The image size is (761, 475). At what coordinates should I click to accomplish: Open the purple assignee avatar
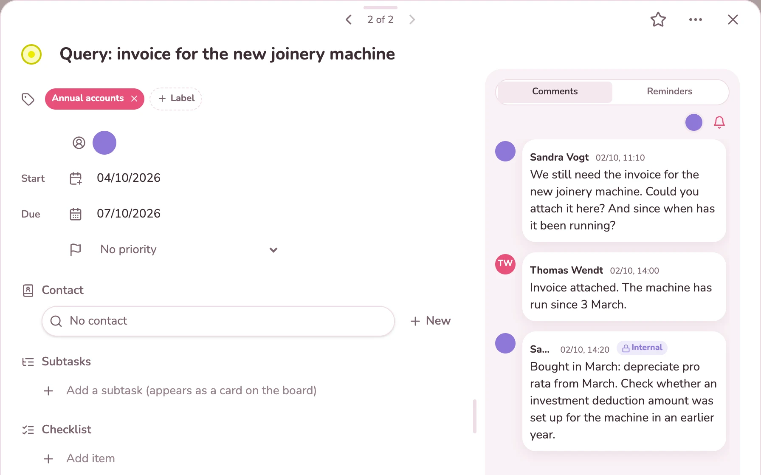[x=104, y=143]
